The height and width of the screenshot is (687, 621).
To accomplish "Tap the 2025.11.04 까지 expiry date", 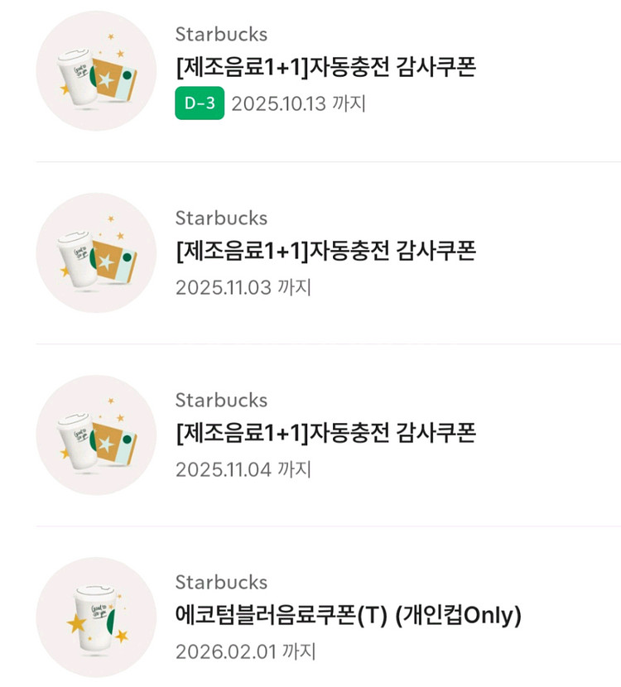I will (243, 469).
